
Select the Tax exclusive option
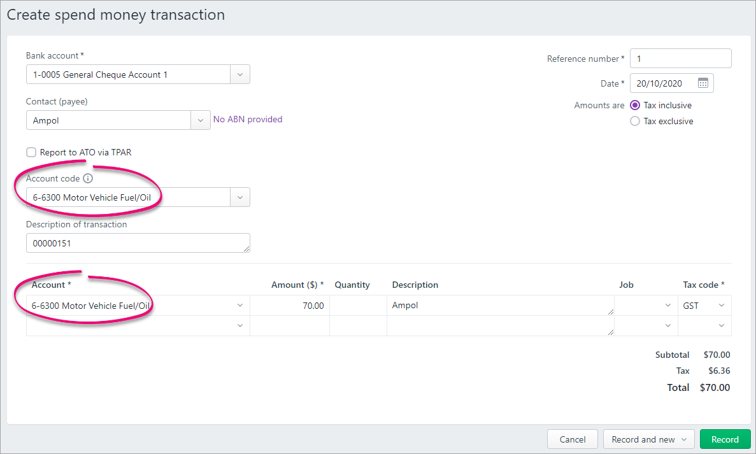tap(634, 121)
